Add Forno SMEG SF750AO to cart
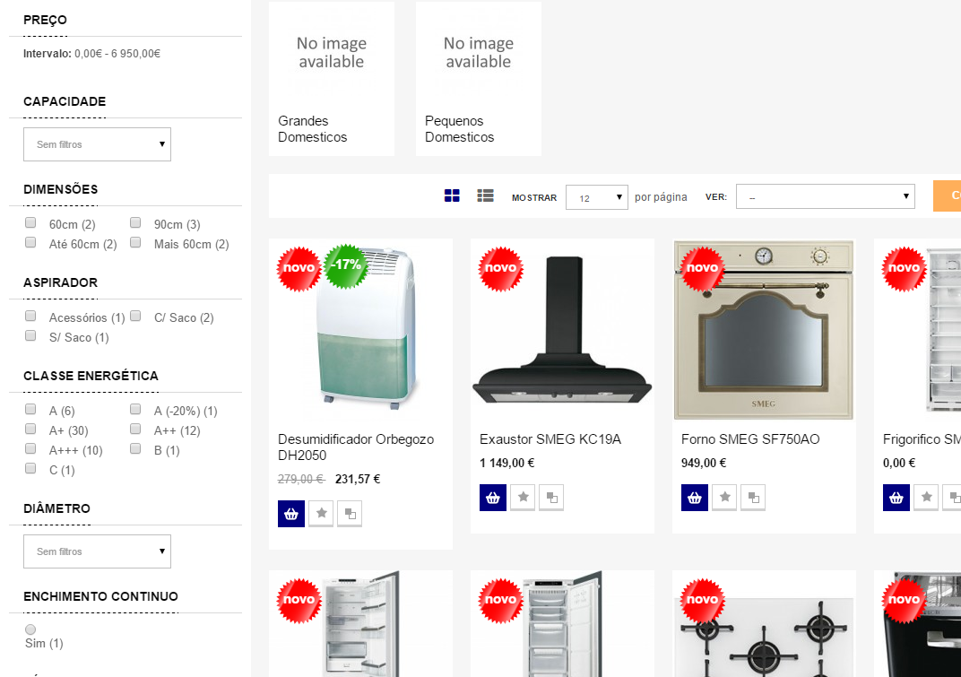 click(x=695, y=498)
